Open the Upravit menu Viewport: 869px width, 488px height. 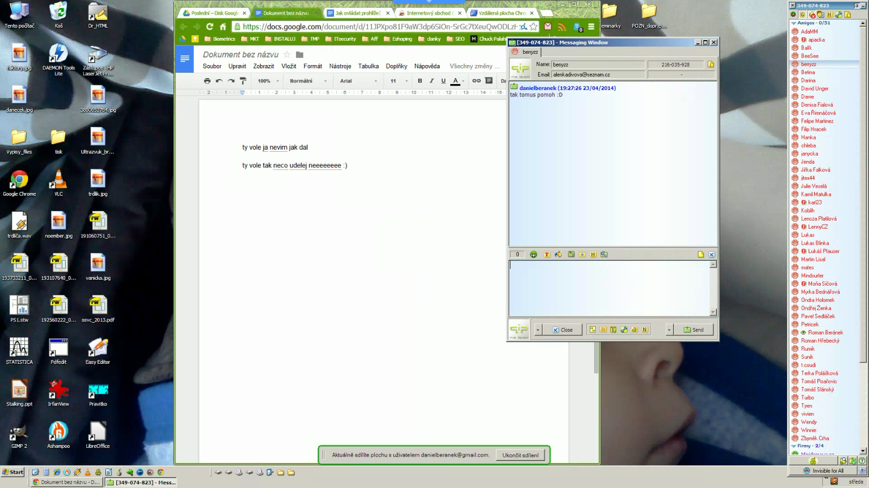click(237, 66)
